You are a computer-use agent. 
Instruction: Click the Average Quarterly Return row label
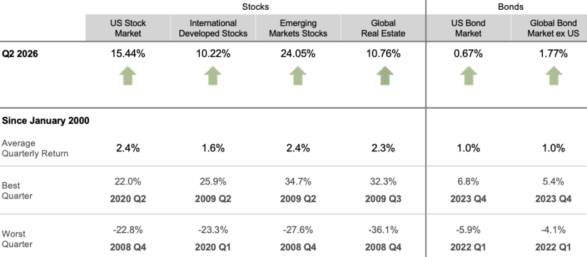click(x=35, y=148)
